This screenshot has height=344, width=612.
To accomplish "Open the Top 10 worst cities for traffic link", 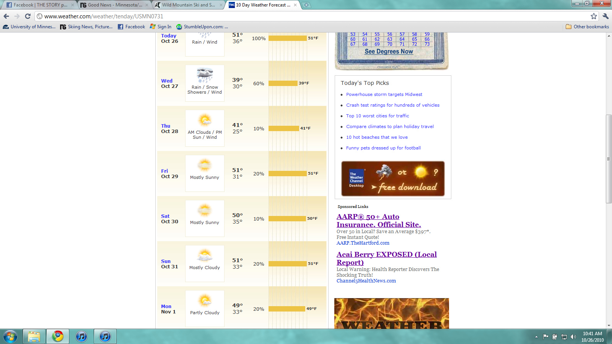I will tap(378, 116).
